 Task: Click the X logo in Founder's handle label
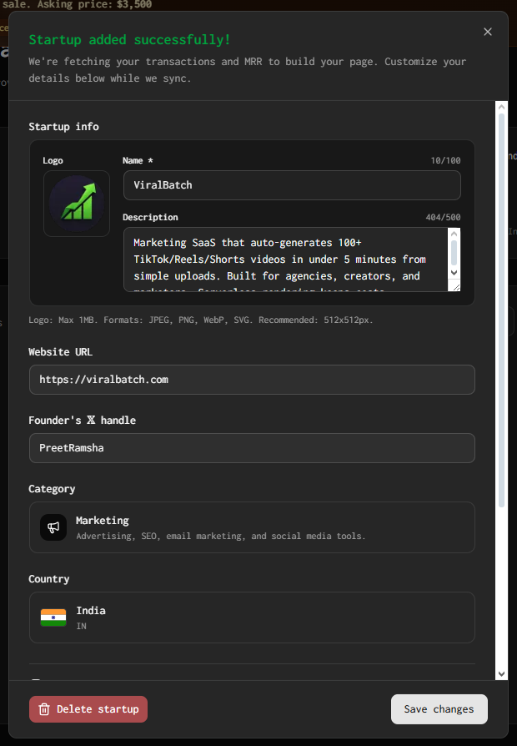[x=91, y=420]
